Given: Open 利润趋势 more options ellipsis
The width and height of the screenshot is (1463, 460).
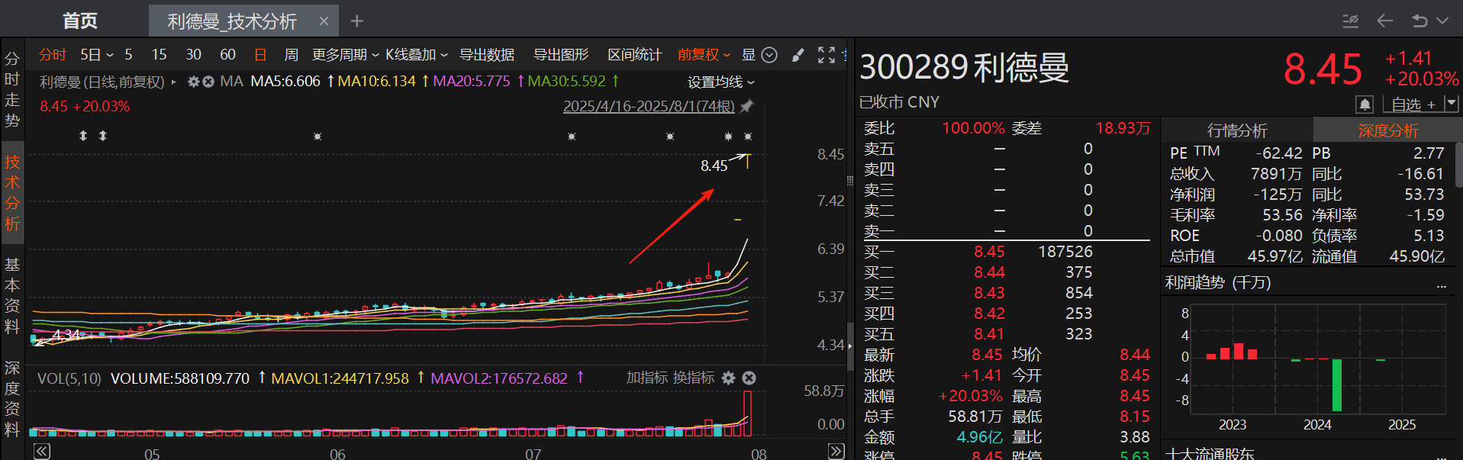Looking at the screenshot, I should tap(1442, 287).
